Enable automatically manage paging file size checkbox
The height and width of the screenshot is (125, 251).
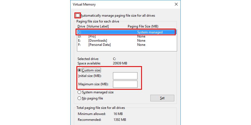[x=78, y=16]
